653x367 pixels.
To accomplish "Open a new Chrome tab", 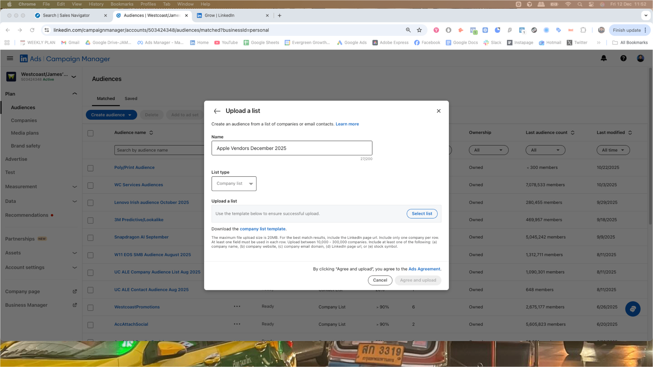I will click(x=280, y=16).
